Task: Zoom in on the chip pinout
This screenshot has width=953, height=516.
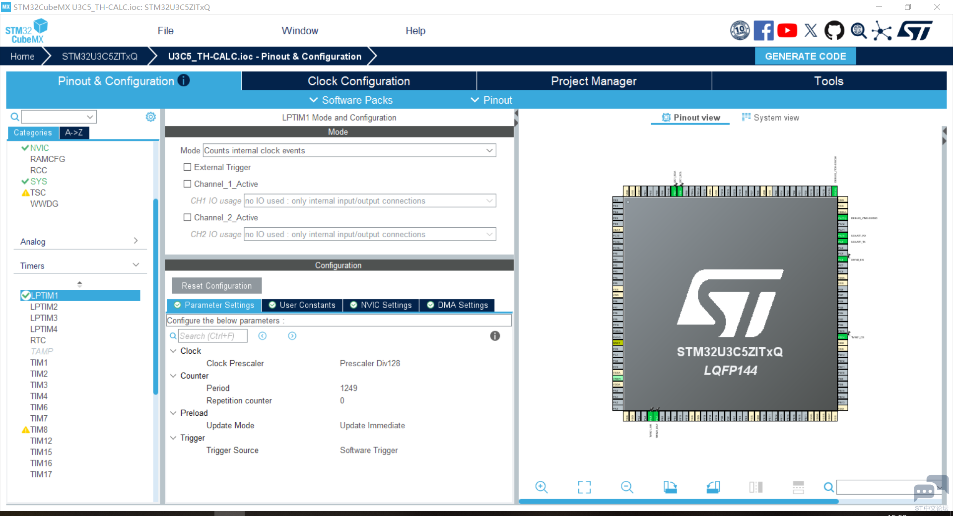Action: point(542,487)
